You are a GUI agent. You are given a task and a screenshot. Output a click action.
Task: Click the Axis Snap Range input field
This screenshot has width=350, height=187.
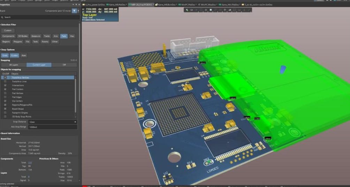pos(52,127)
